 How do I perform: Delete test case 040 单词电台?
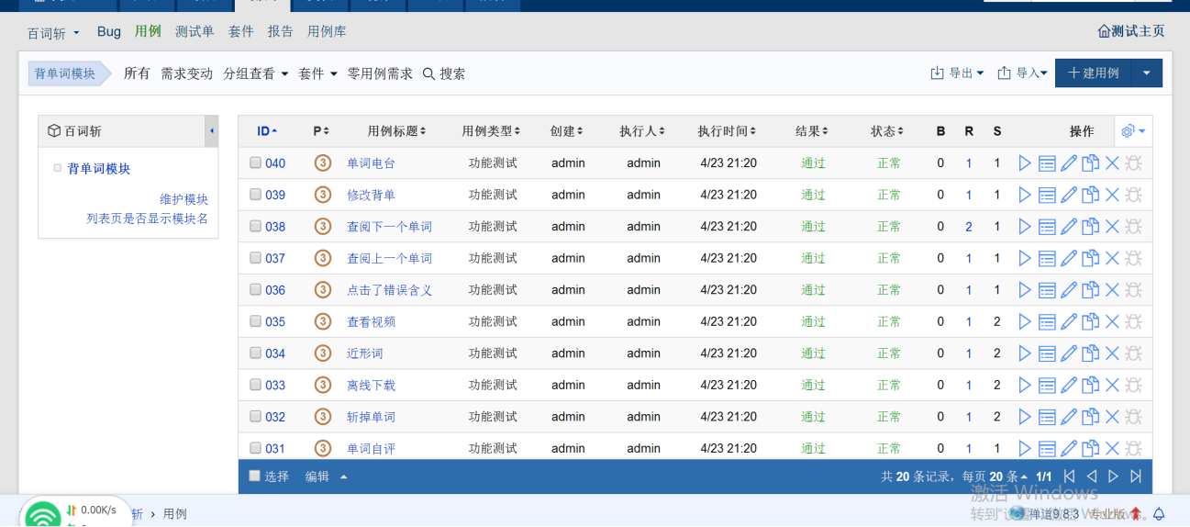pyautogui.click(x=1112, y=163)
